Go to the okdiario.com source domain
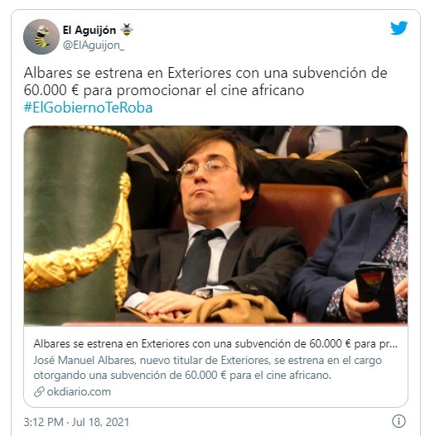The image size is (425, 436). (x=79, y=392)
